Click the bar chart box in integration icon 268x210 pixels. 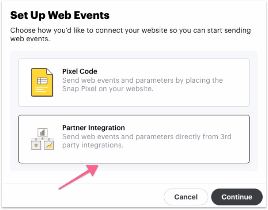43,132
